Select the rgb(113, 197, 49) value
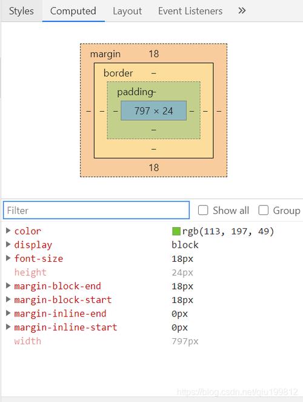 point(228,231)
